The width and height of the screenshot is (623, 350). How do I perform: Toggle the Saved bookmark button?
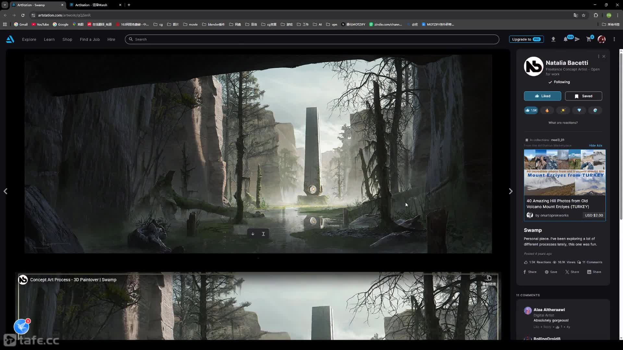click(x=583, y=96)
